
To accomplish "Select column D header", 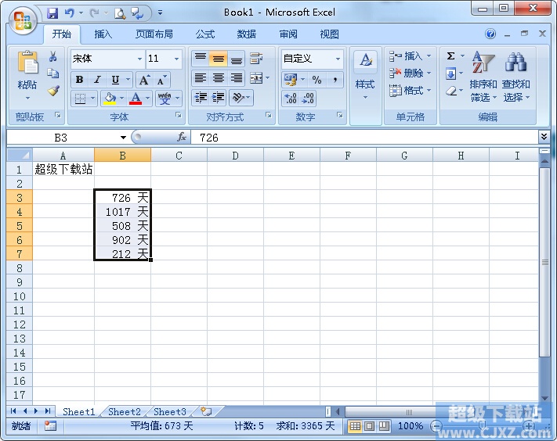I will 235,156.
